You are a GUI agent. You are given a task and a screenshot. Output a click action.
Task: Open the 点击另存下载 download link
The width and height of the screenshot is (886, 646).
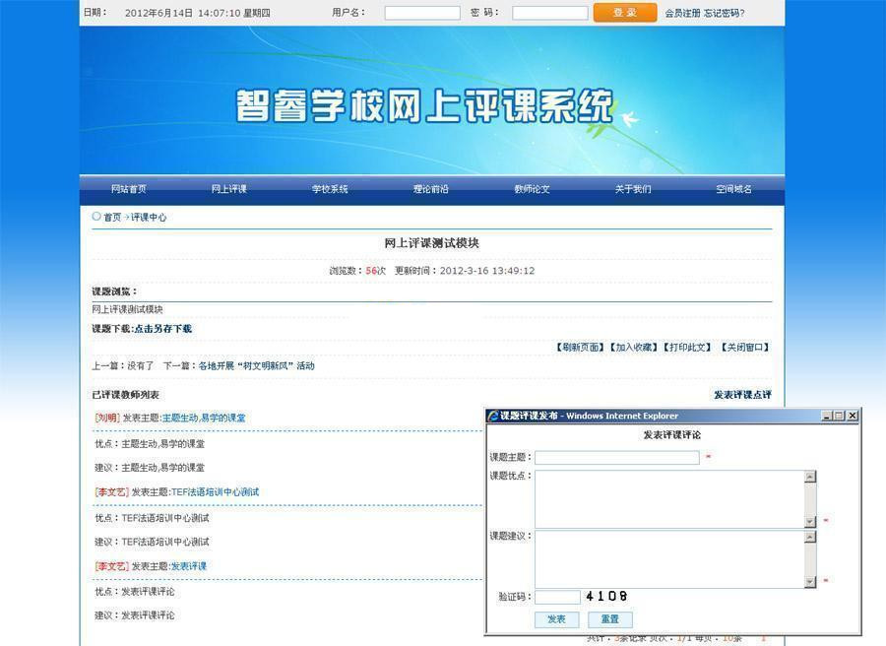[x=162, y=329]
